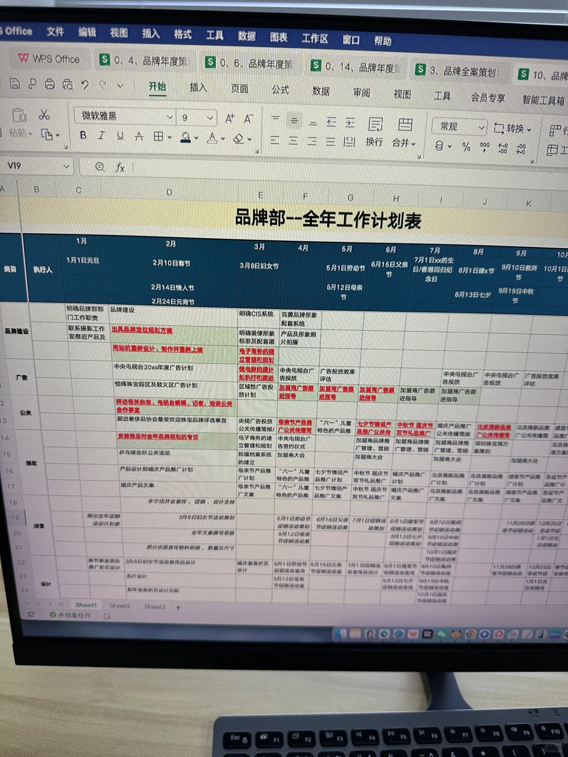The image size is (568, 757).
Task: Switch to the 公式 ribbon tab
Action: tap(280, 89)
